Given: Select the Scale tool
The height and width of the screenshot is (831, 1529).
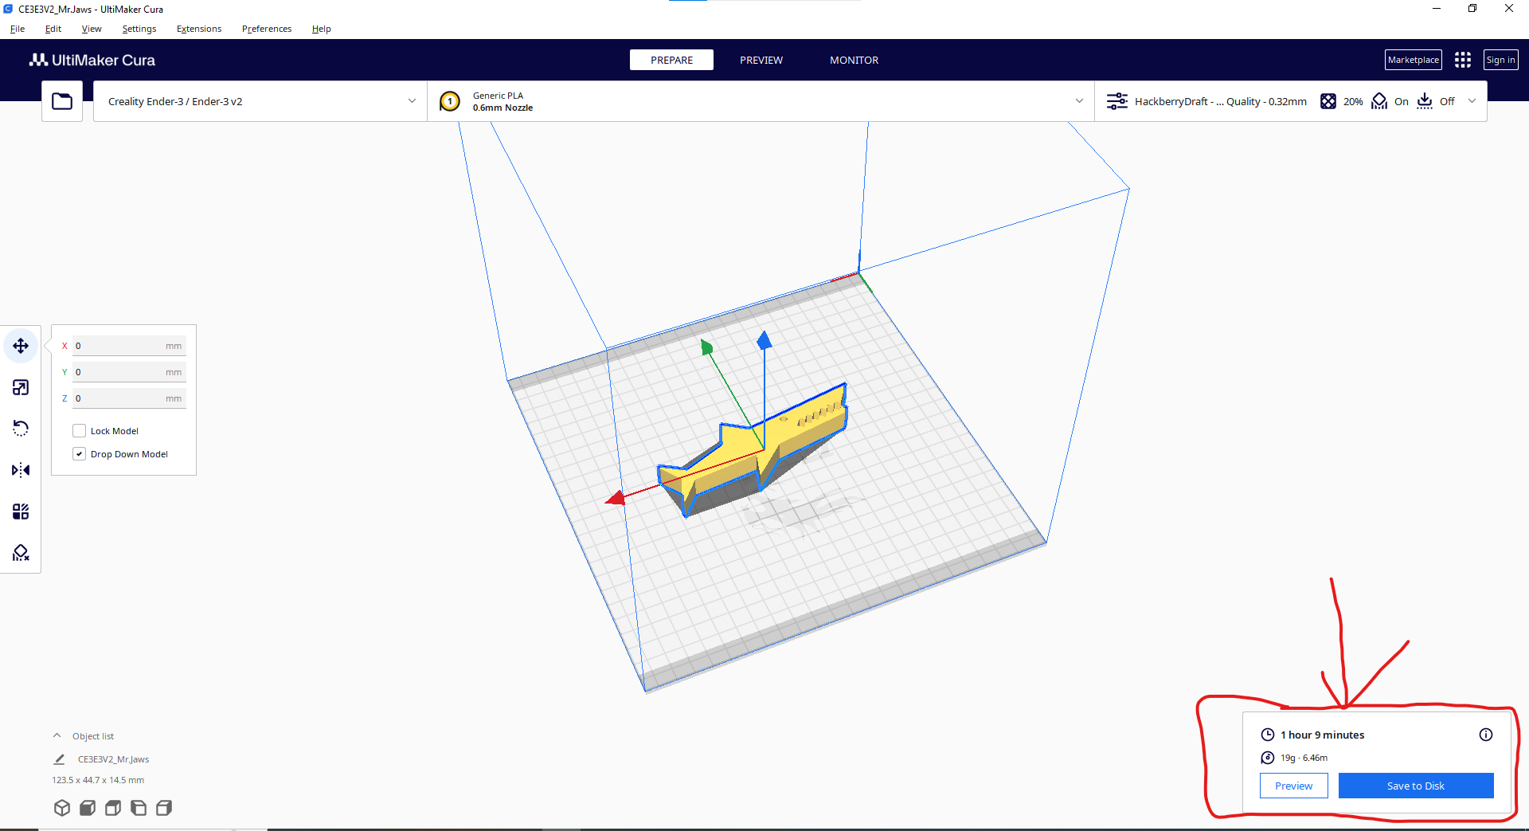Looking at the screenshot, I should click(21, 387).
